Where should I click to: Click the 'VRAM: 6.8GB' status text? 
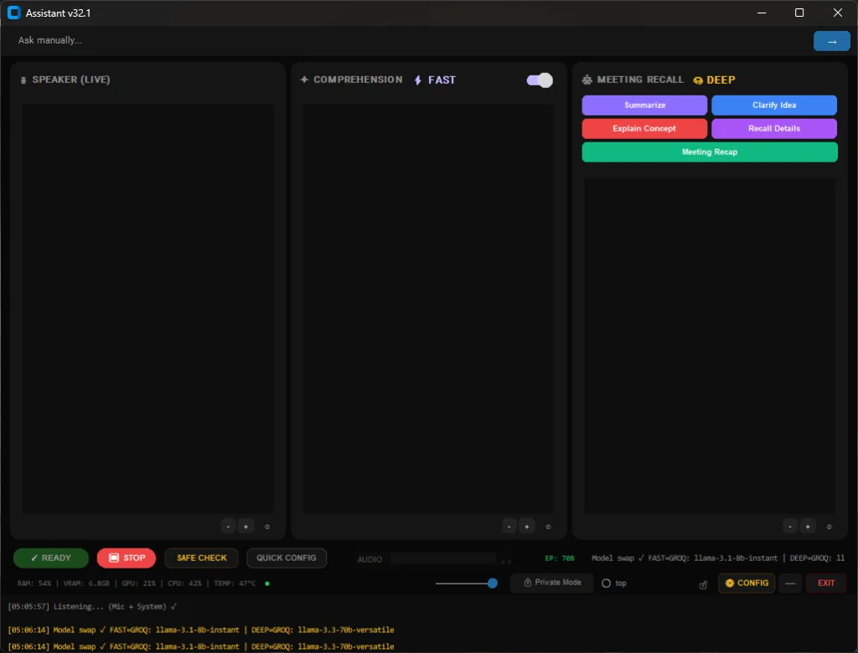86,584
